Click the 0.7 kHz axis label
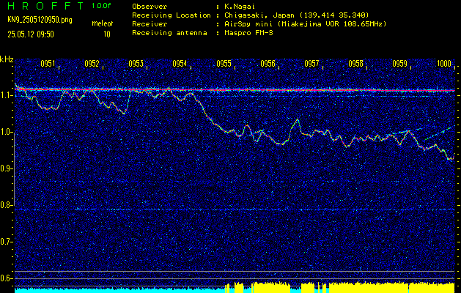The image size is (461, 293). (5, 242)
